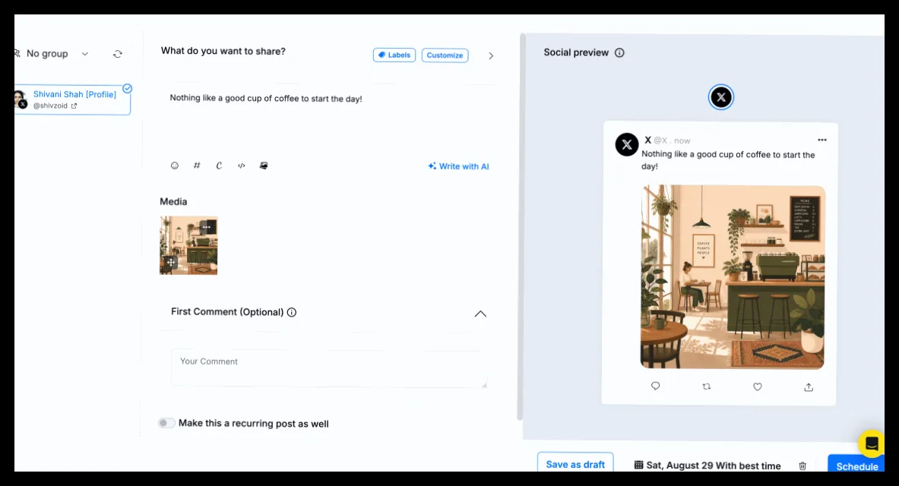Click the retweet icon in preview

coord(707,387)
